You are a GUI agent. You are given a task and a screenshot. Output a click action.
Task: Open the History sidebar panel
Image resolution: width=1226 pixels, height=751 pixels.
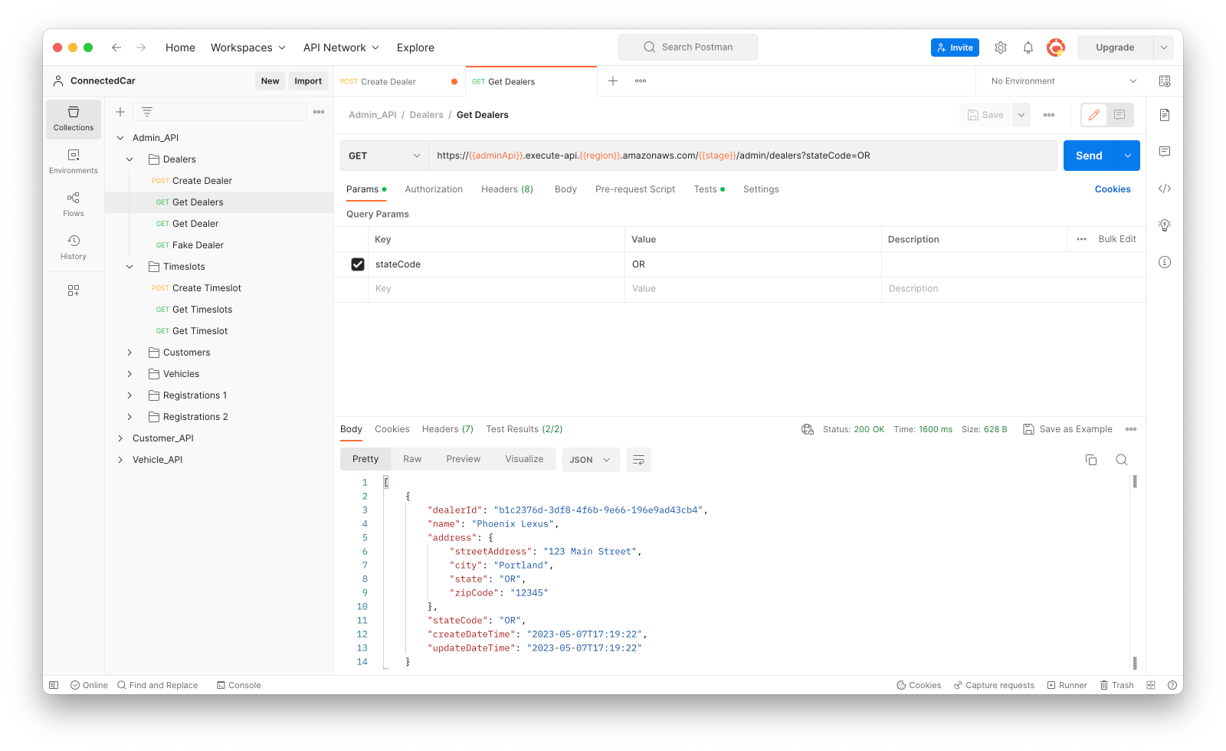74,248
